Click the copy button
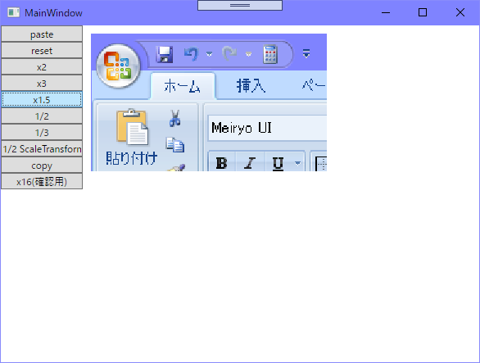 (x=42, y=166)
